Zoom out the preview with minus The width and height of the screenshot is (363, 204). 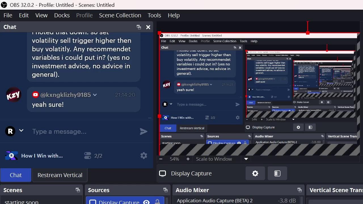point(161,159)
